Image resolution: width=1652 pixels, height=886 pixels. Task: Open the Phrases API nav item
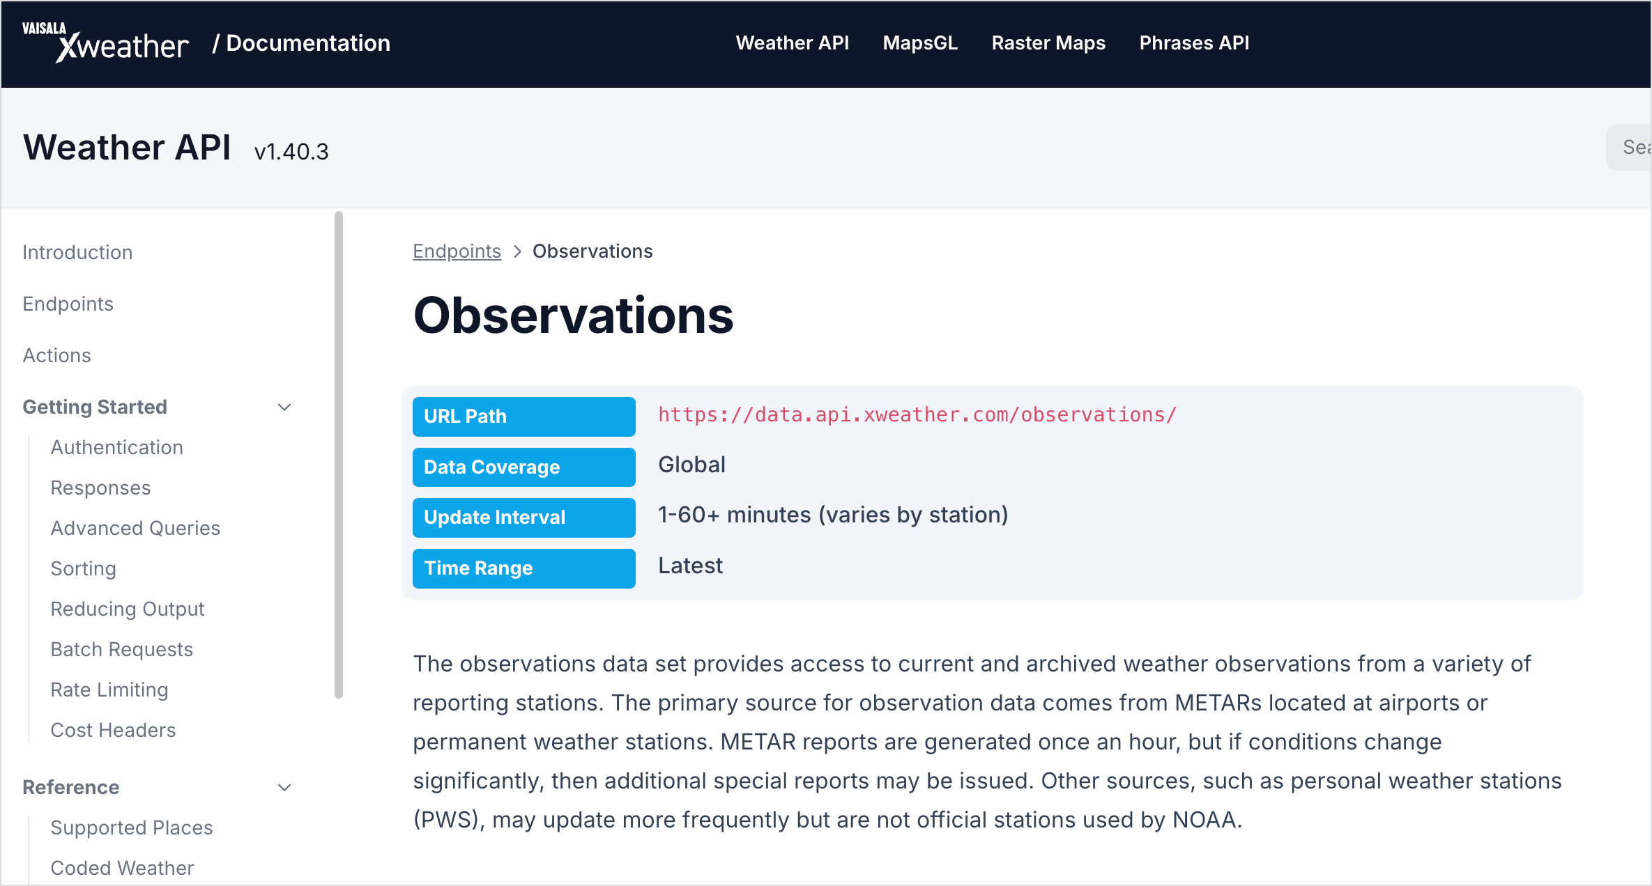pos(1194,43)
